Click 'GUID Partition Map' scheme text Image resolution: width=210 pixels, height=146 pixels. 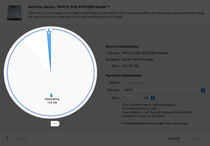click(138, 59)
